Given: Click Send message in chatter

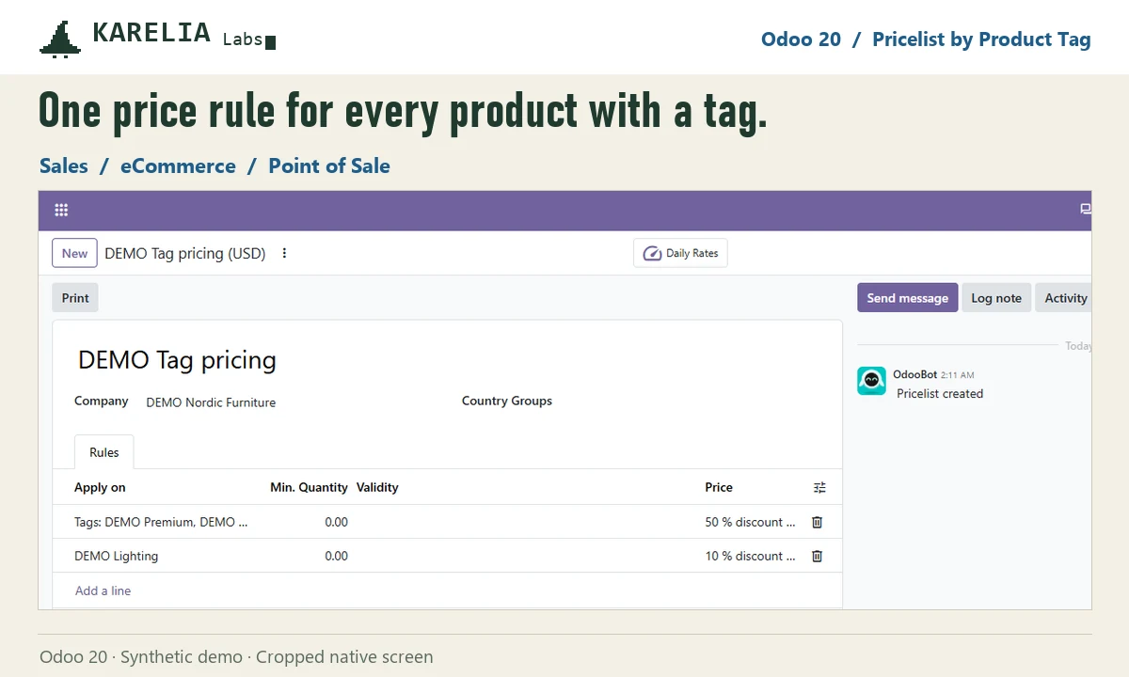Looking at the screenshot, I should pyautogui.click(x=907, y=298).
